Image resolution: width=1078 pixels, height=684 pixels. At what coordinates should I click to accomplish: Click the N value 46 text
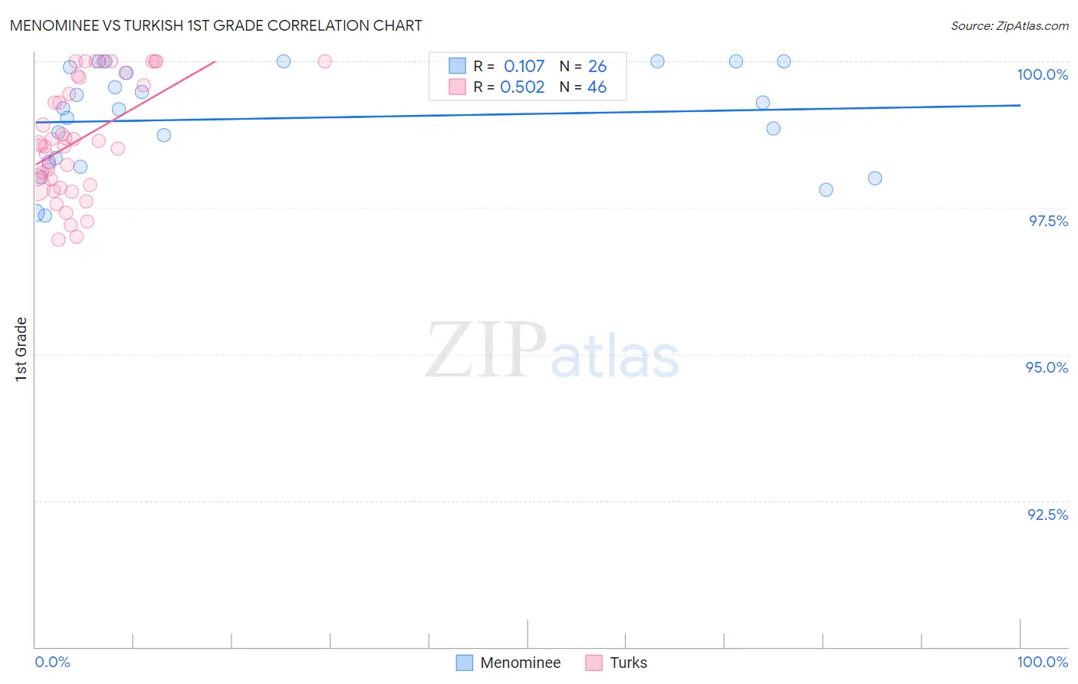[x=597, y=87]
